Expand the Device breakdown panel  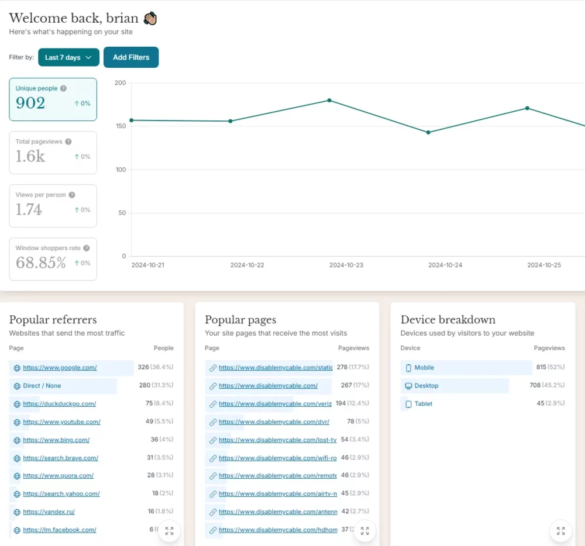561,531
